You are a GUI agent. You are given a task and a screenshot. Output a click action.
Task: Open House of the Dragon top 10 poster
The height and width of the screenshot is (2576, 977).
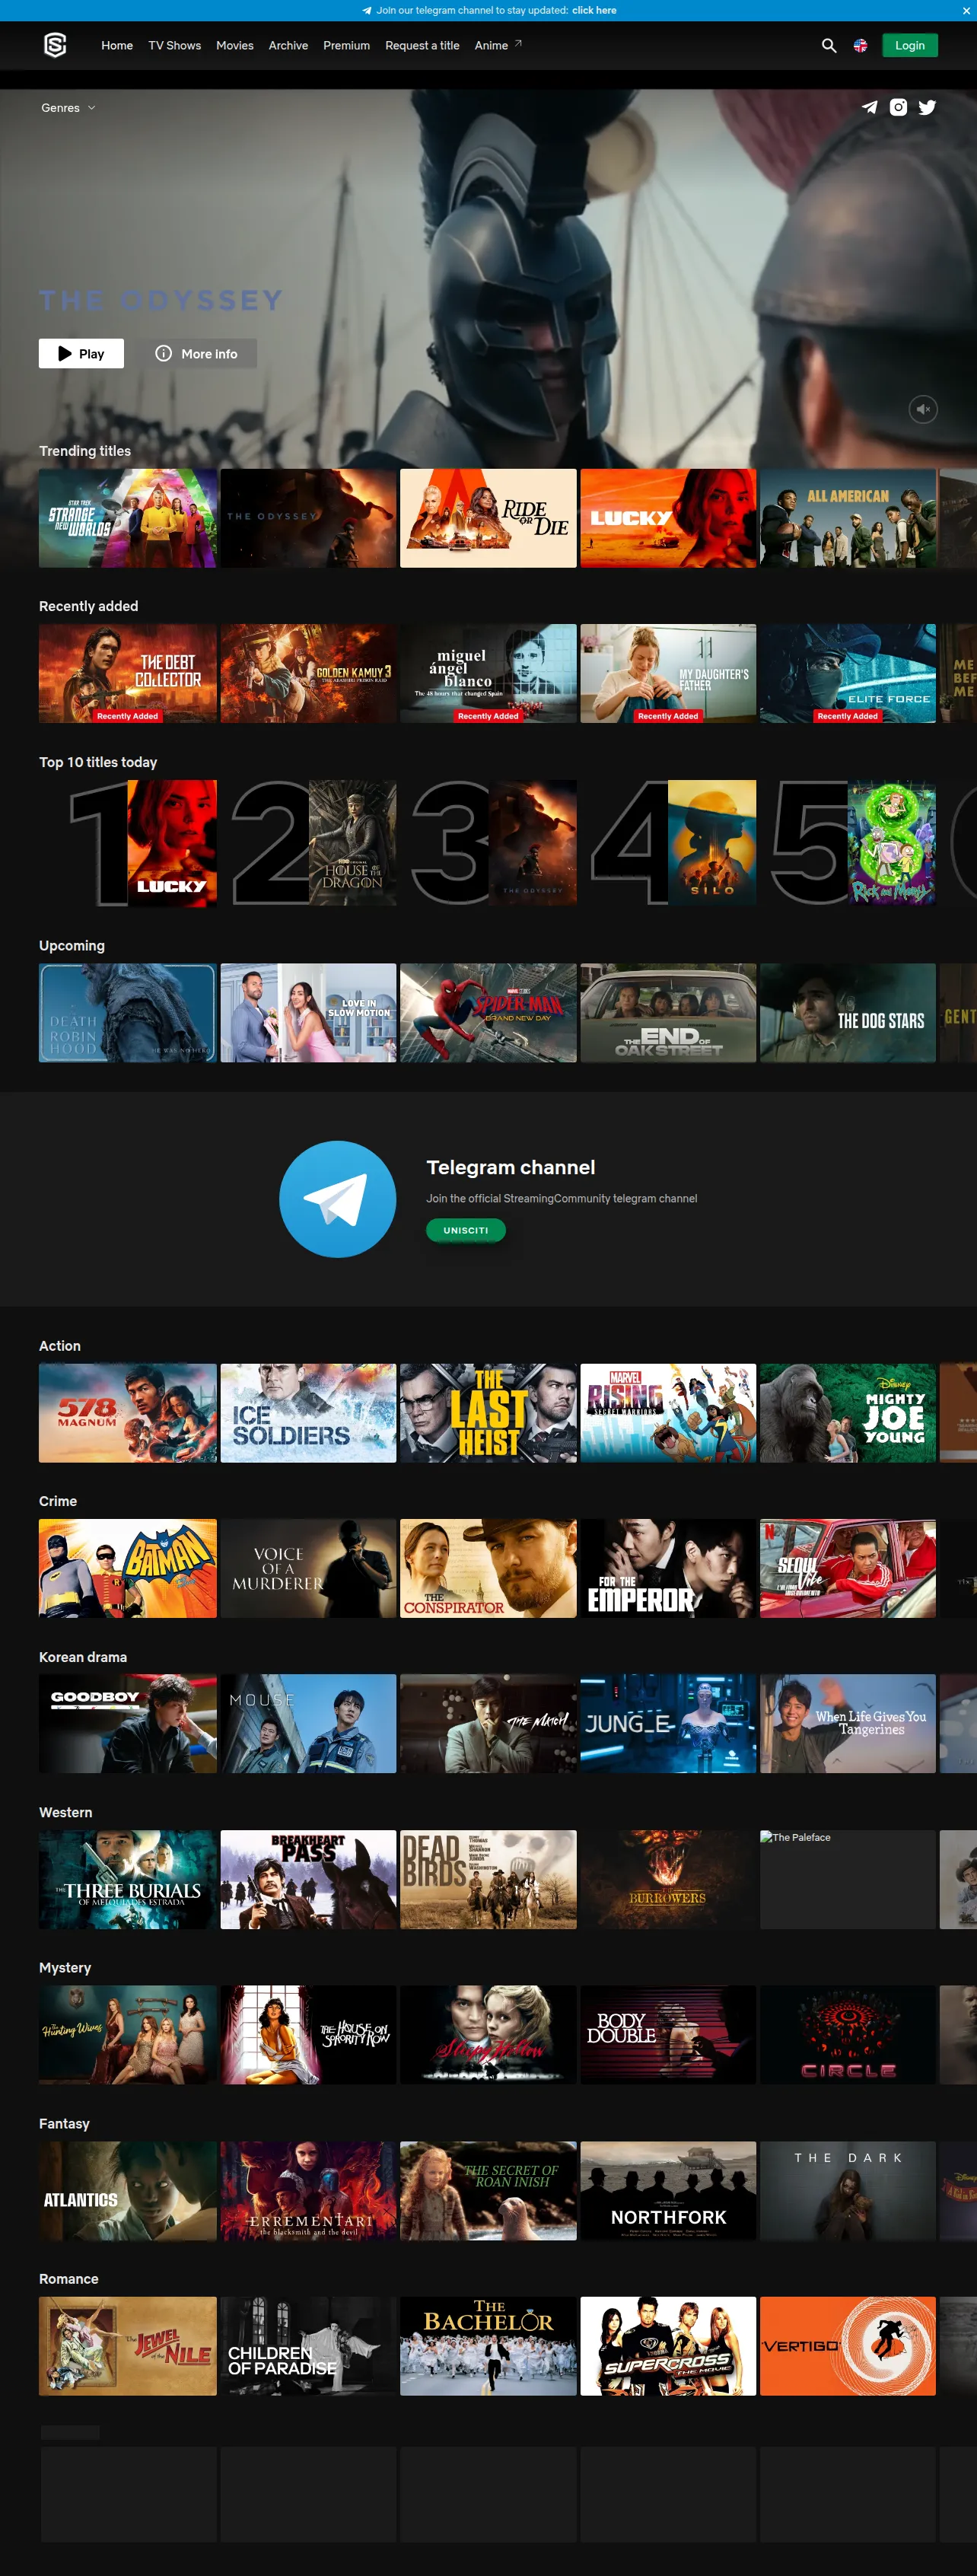(x=352, y=844)
